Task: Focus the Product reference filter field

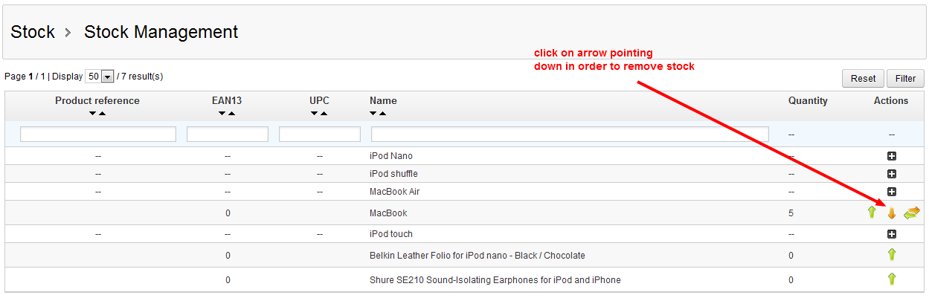Action: (98, 135)
